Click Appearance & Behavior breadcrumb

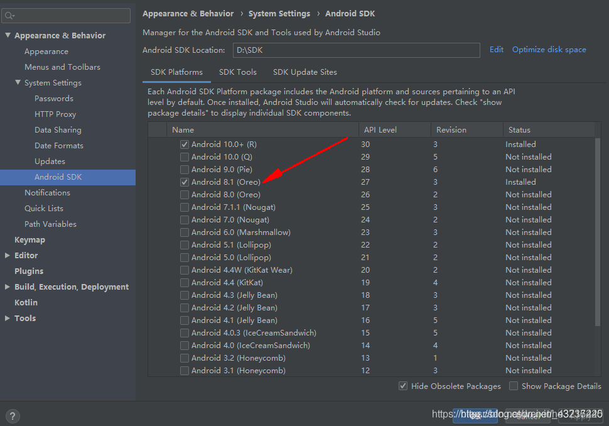coord(188,14)
